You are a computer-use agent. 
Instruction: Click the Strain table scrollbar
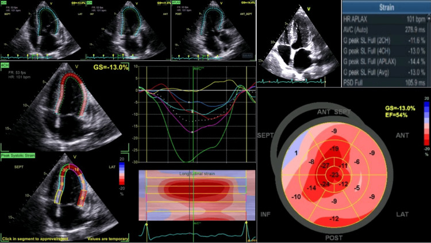point(429,50)
